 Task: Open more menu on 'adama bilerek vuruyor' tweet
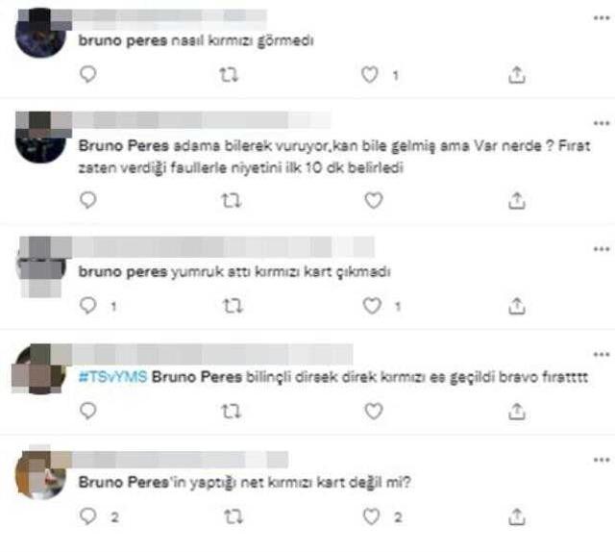point(602,123)
